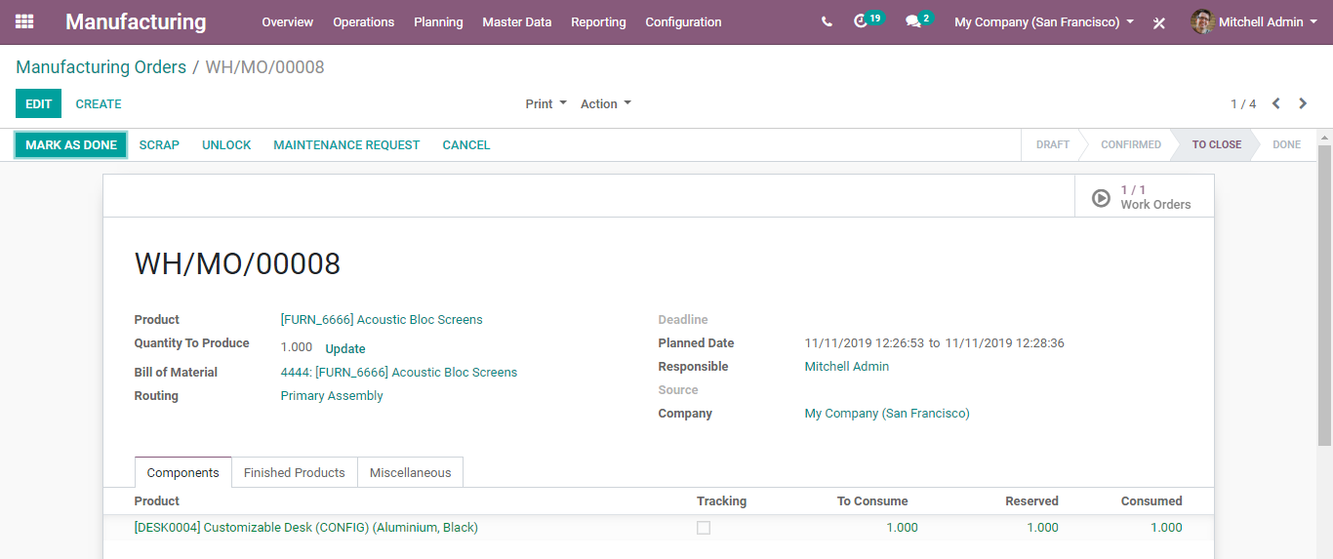Image resolution: width=1333 pixels, height=559 pixels.
Task: Click the CANCEL button
Action: (466, 144)
